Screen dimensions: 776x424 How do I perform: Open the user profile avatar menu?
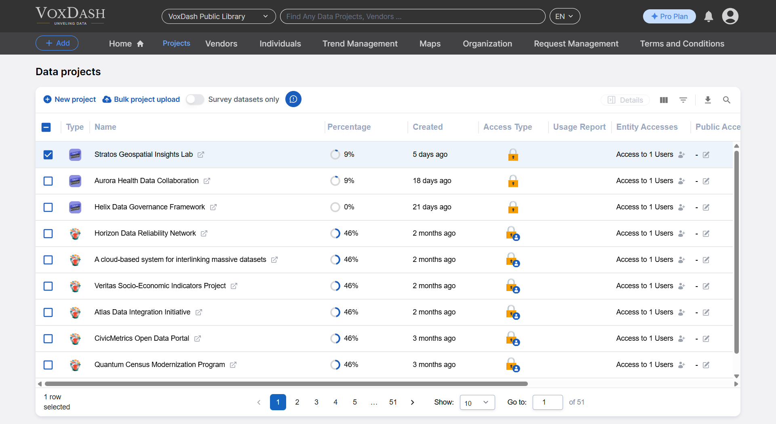[x=730, y=17]
